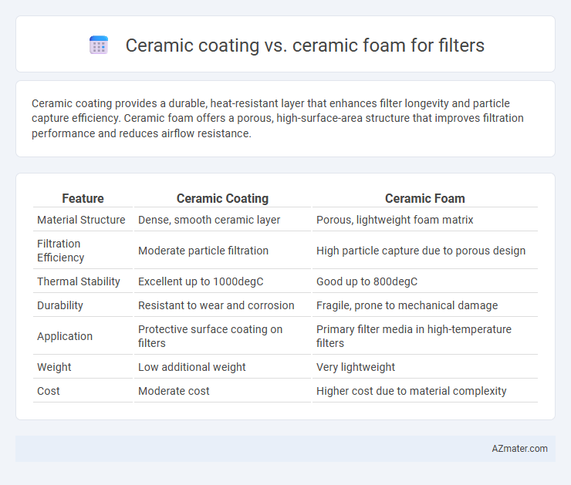Screen dimensions: 571x485
Task: Click 'Protective surface coating on filters' cell
Action: 210,336
